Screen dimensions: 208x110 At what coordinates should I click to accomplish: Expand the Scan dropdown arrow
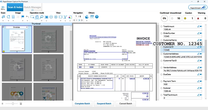[3, 20]
